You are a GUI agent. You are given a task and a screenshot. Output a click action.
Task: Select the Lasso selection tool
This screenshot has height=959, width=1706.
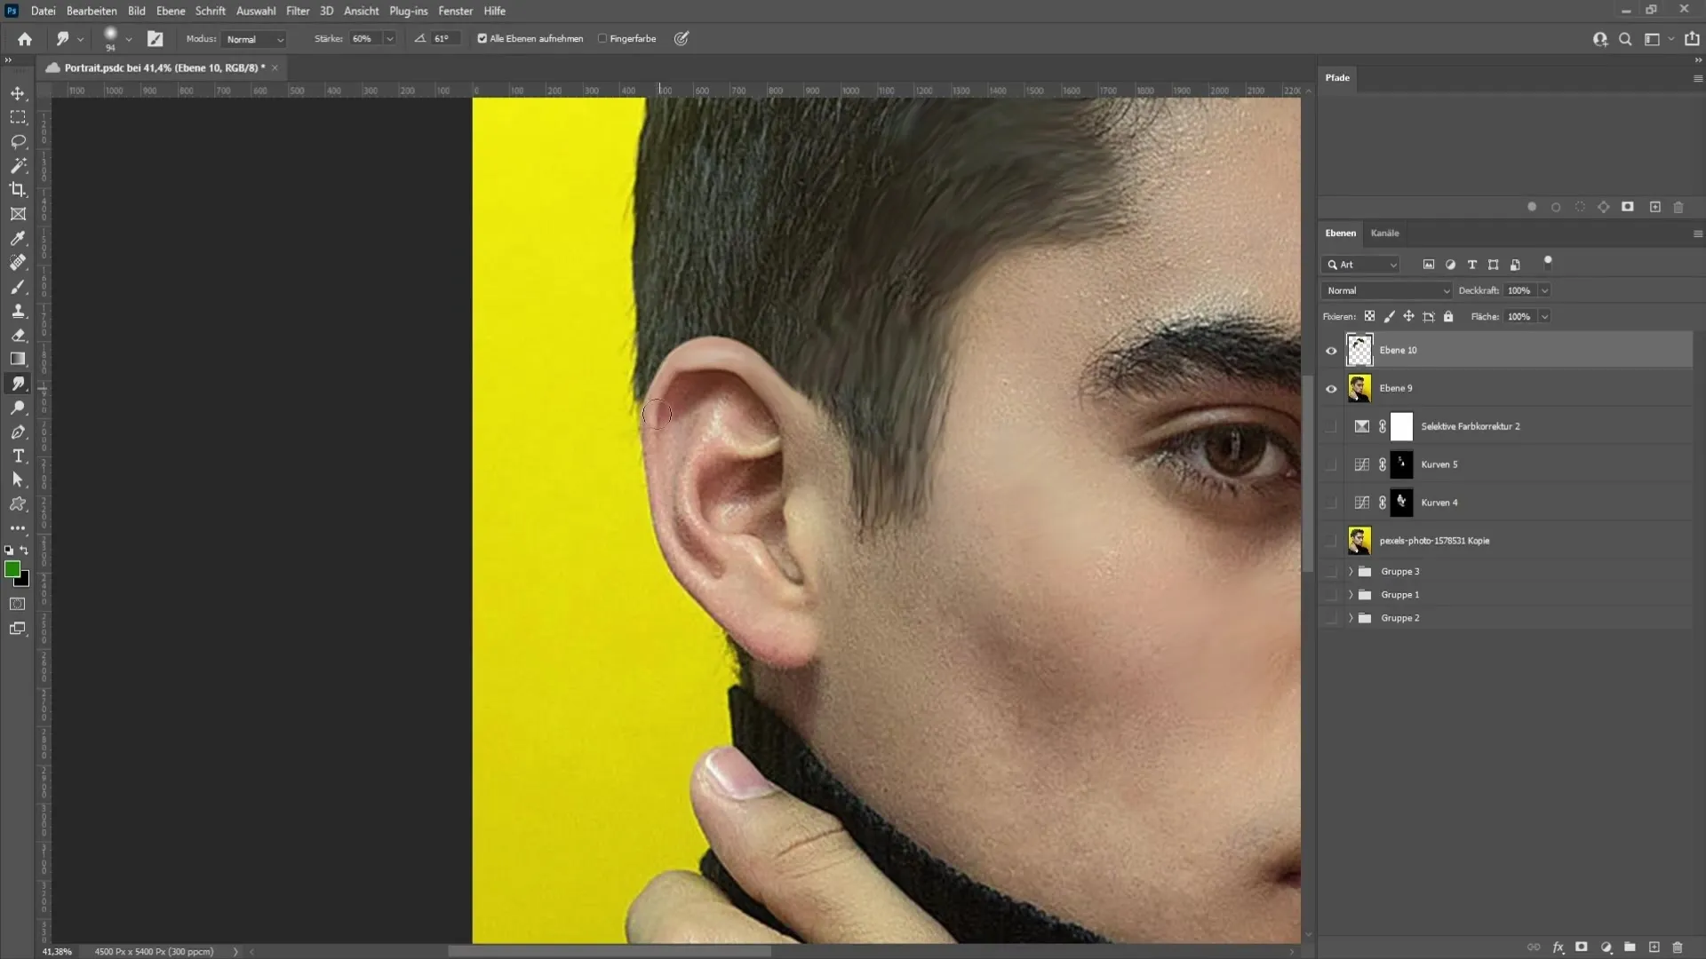click(18, 140)
